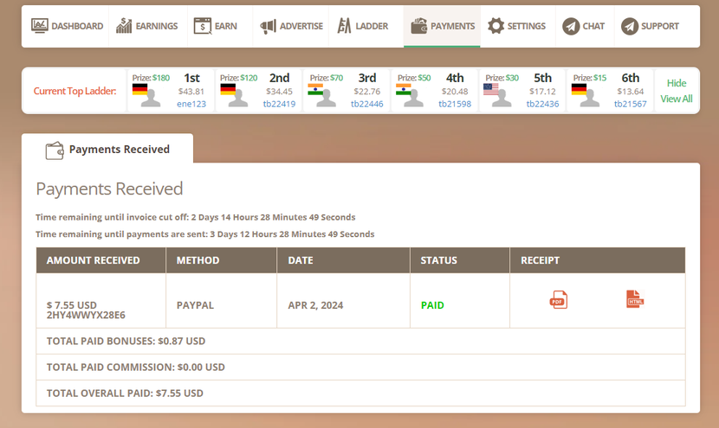Open user tb22419 profile link
This screenshot has width=719, height=428.
point(279,104)
